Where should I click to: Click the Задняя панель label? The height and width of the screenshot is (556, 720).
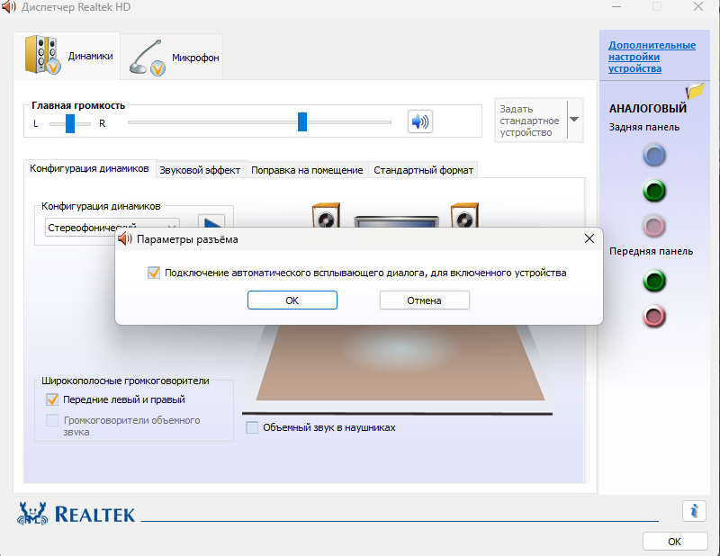tap(644, 127)
